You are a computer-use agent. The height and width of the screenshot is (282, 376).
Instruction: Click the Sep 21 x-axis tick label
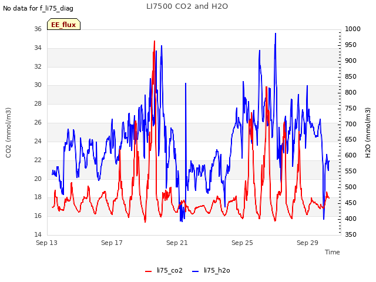pos(177,243)
